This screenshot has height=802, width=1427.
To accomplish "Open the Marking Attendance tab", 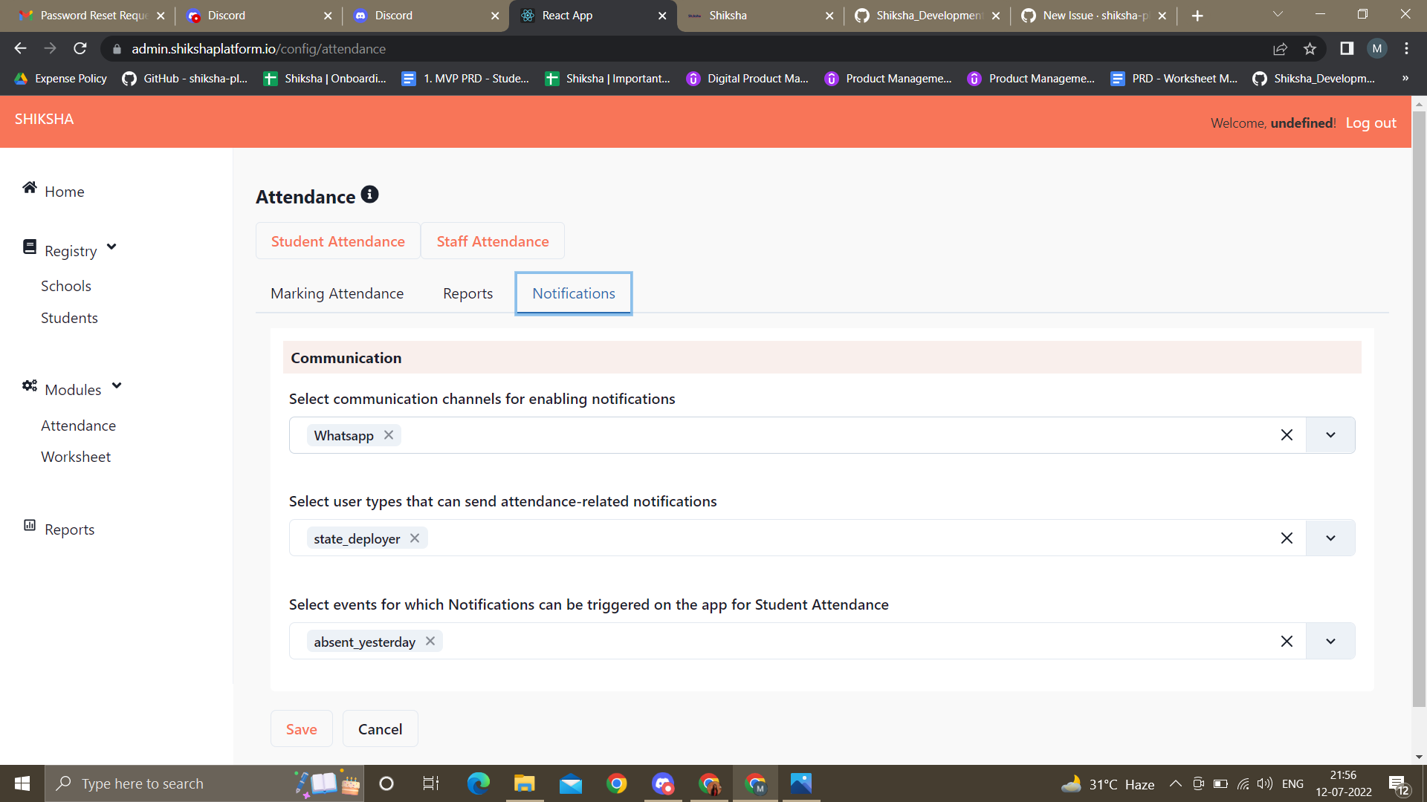I will pos(337,293).
